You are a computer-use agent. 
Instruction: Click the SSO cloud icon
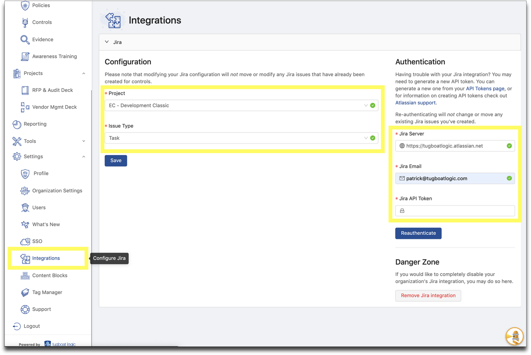[x=25, y=241]
